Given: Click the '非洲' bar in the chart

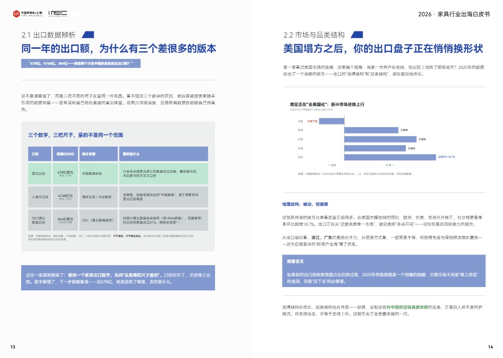Looking at the screenshot, I should (375, 148).
